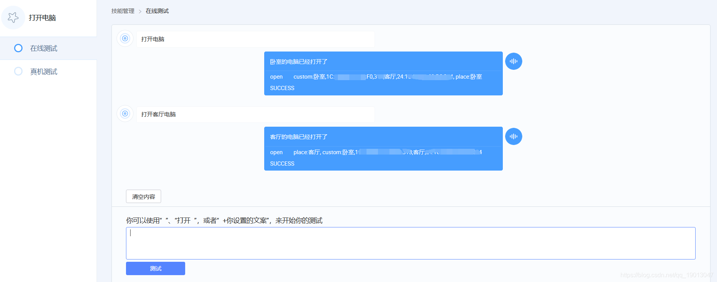Click SUCCESS in the living room reply
This screenshot has width=717, height=282.
pos(282,164)
